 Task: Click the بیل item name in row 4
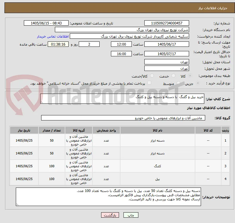pos(157,179)
